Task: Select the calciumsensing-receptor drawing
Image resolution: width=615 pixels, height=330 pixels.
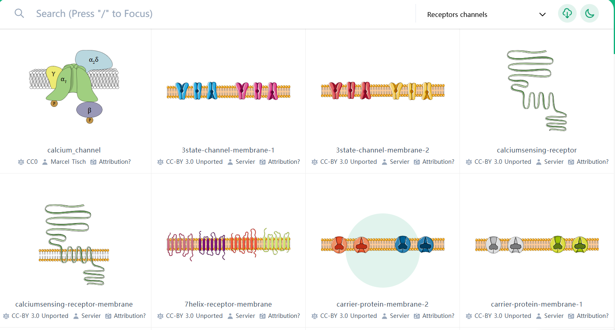Action: (x=537, y=91)
